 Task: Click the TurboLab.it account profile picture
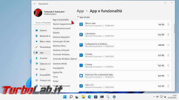pos(38,13)
